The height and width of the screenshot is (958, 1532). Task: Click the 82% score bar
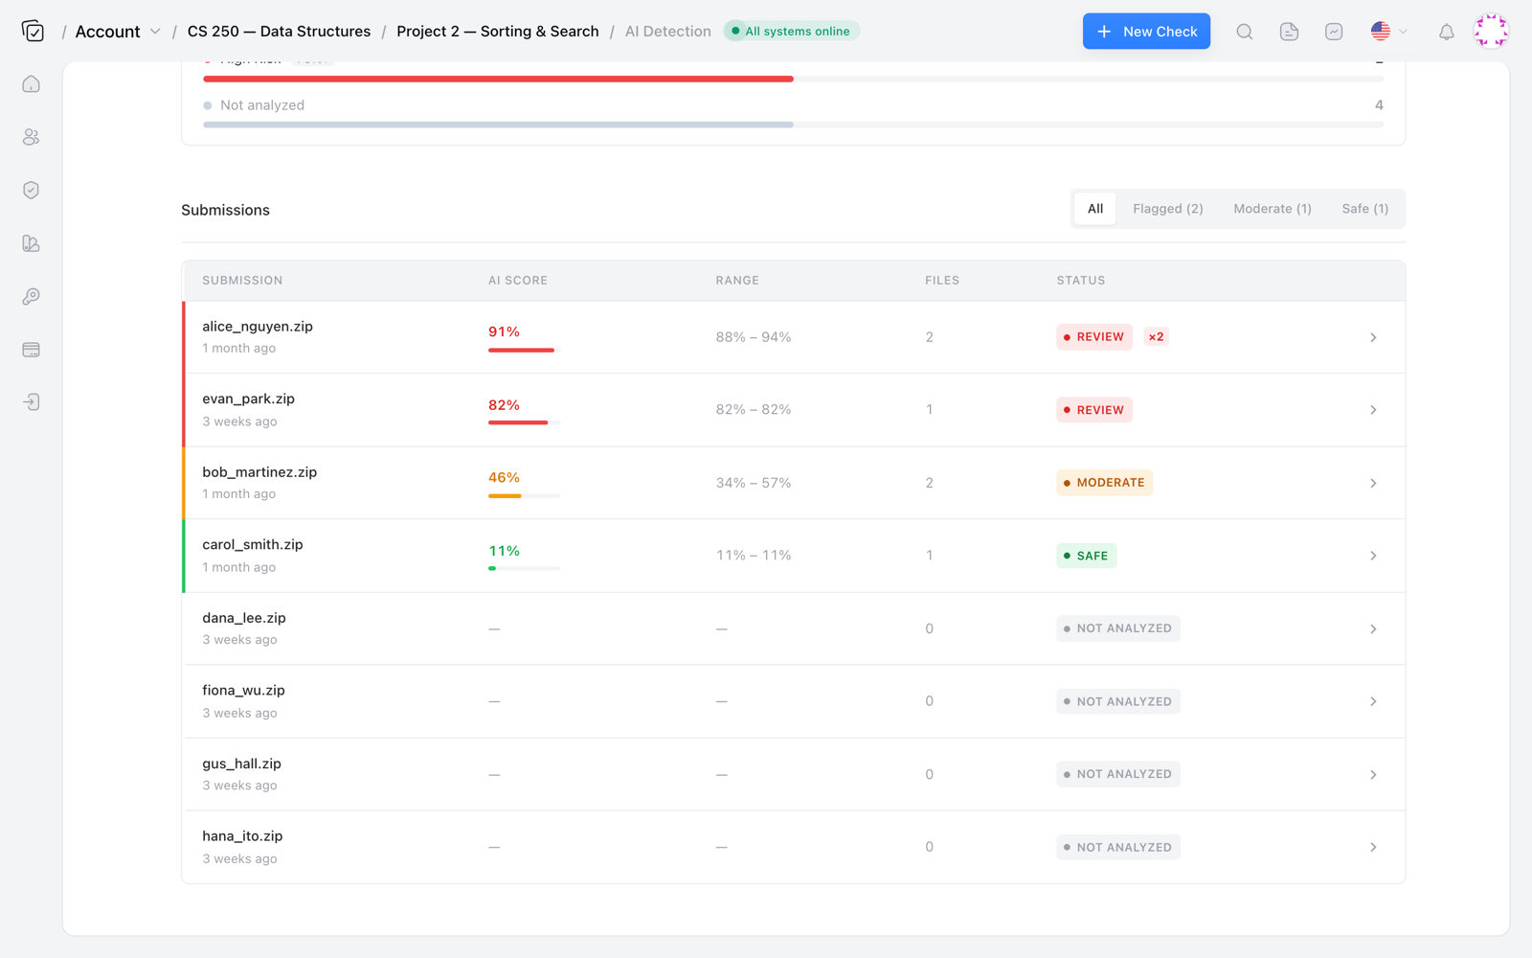524,422
